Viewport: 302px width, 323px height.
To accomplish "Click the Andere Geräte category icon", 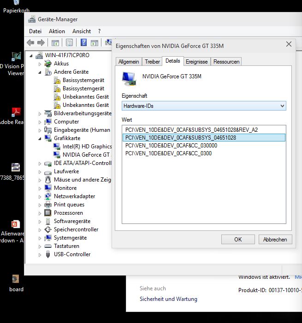I will click(x=48, y=72).
